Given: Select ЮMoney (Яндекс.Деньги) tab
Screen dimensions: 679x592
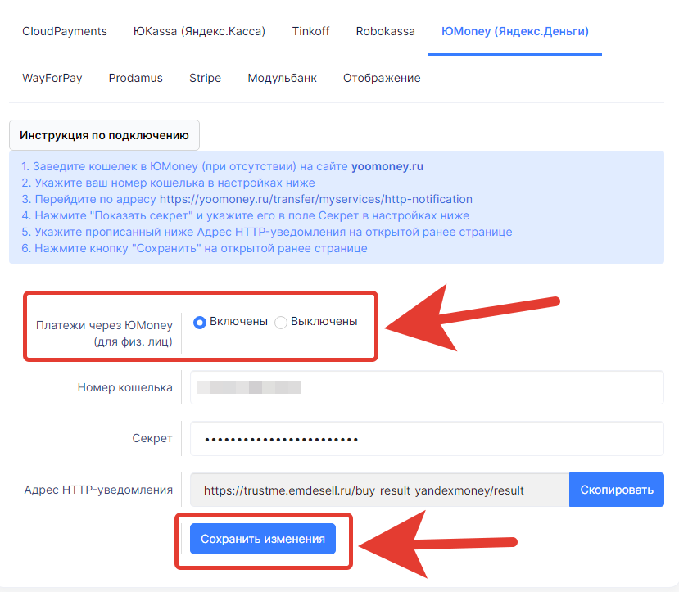Looking at the screenshot, I should pos(515,31).
